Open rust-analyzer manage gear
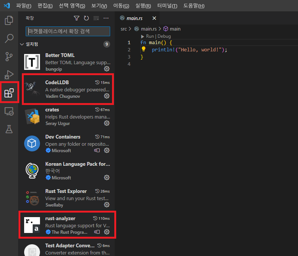The width and height of the screenshot is (298, 256). [107, 232]
